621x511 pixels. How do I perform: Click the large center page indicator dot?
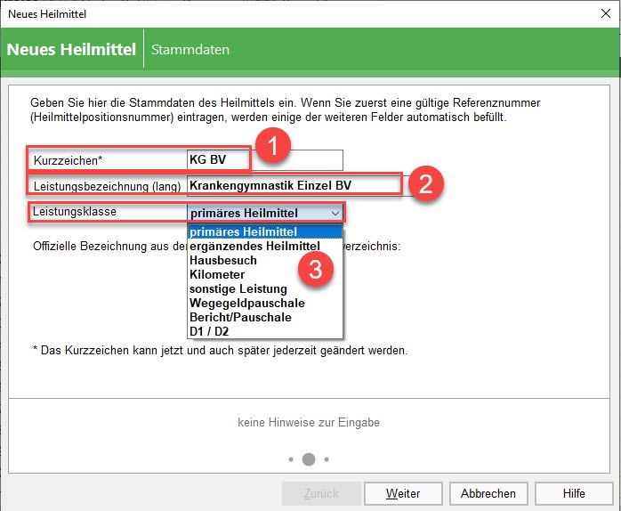click(x=309, y=459)
